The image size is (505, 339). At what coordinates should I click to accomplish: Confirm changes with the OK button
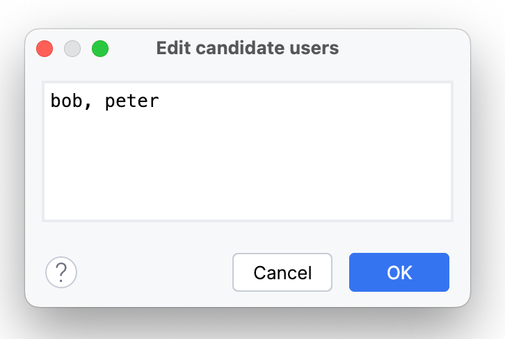[399, 272]
